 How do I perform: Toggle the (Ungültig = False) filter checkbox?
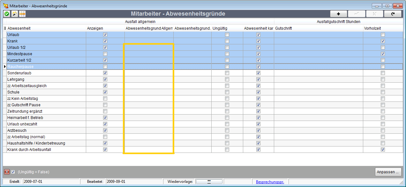(x=13, y=172)
